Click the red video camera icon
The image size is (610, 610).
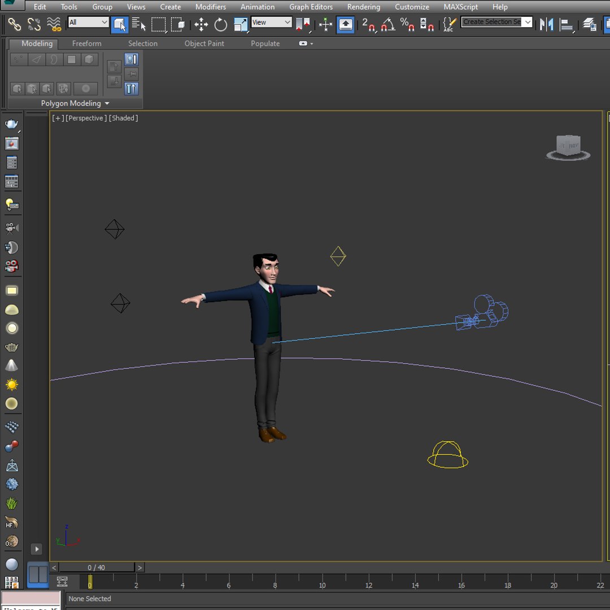coord(12,266)
